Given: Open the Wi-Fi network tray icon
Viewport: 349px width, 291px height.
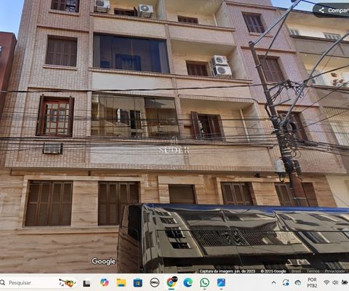Looking at the screenshot, I should click(x=326, y=282).
